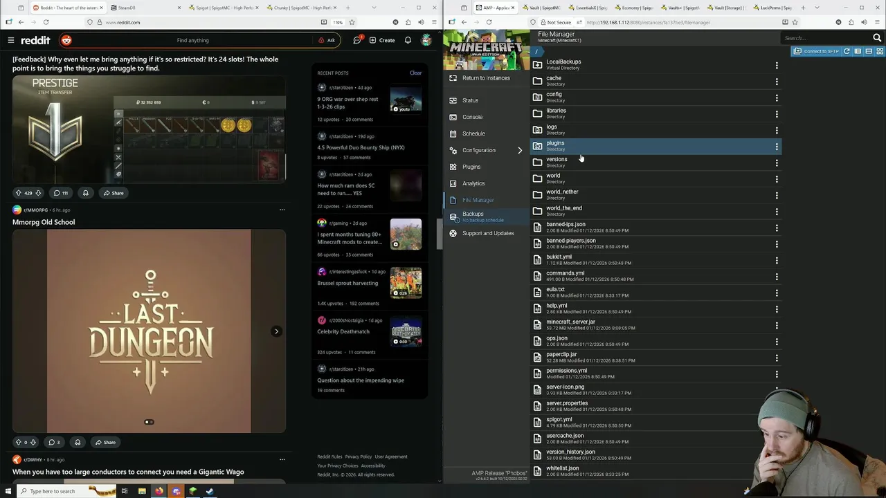Click Return to Instances
The height and width of the screenshot is (498, 886).
click(486, 78)
